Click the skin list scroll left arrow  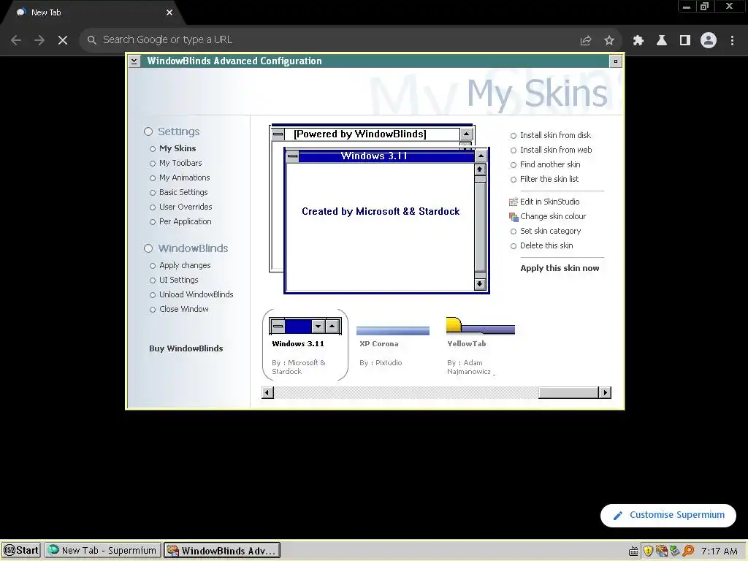coord(267,393)
